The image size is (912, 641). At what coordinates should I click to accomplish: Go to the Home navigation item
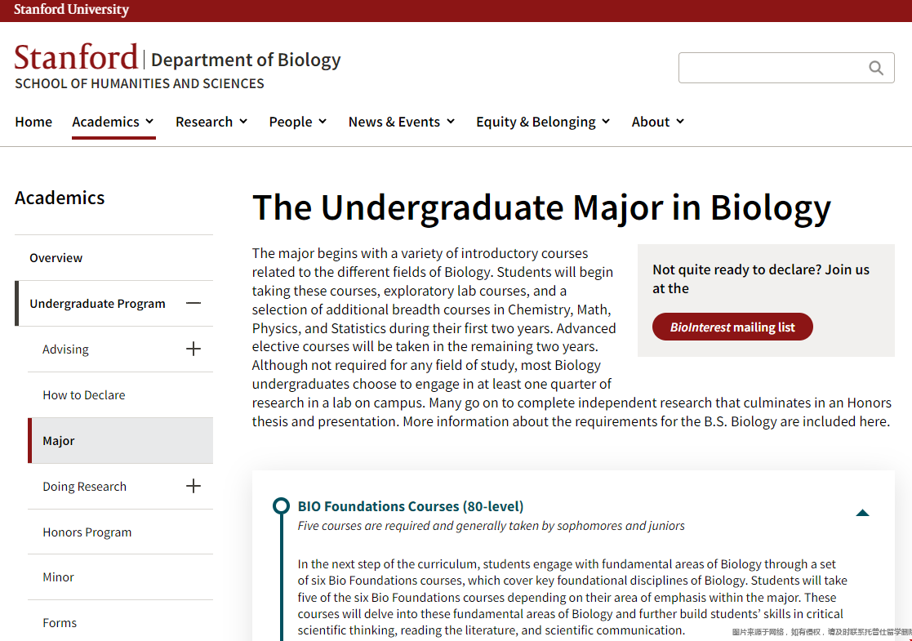tap(33, 122)
